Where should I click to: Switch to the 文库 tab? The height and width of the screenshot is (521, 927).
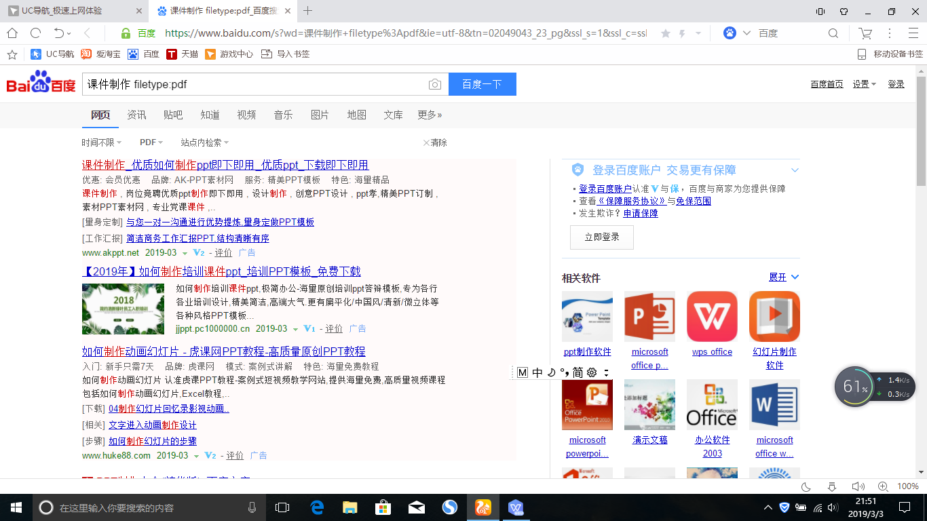click(393, 115)
